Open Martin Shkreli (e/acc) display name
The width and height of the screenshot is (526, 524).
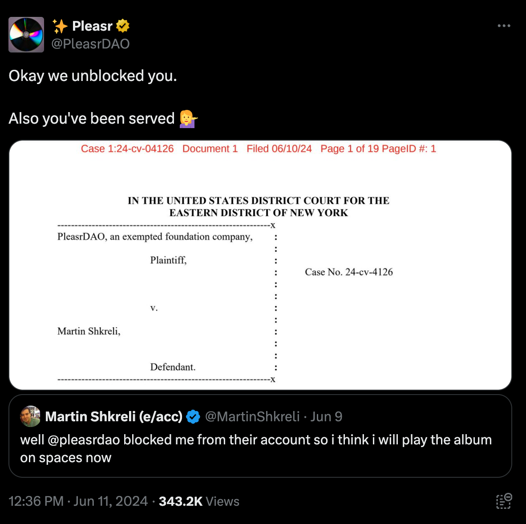click(114, 417)
